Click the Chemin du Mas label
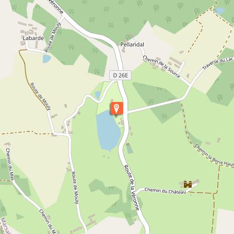The height and width of the screenshot is (234, 234). (9, 164)
